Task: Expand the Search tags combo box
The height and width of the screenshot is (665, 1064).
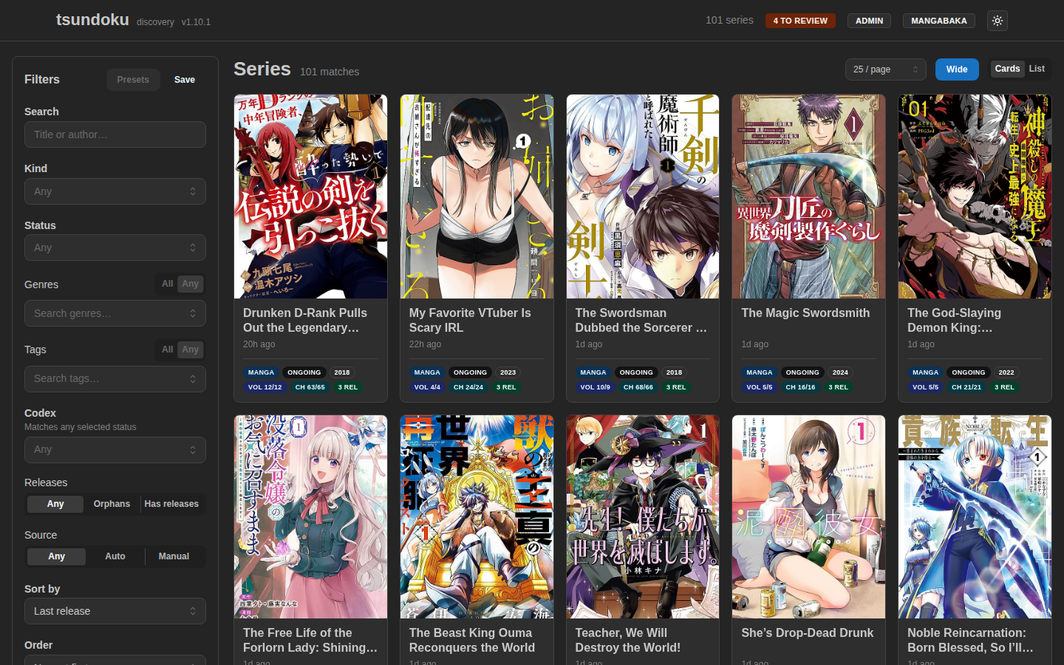Action: point(115,378)
